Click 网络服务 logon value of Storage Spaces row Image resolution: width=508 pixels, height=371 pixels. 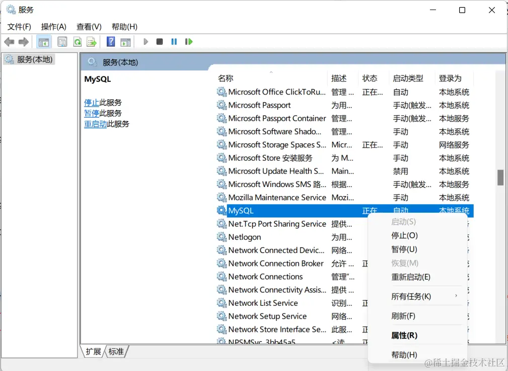point(454,145)
